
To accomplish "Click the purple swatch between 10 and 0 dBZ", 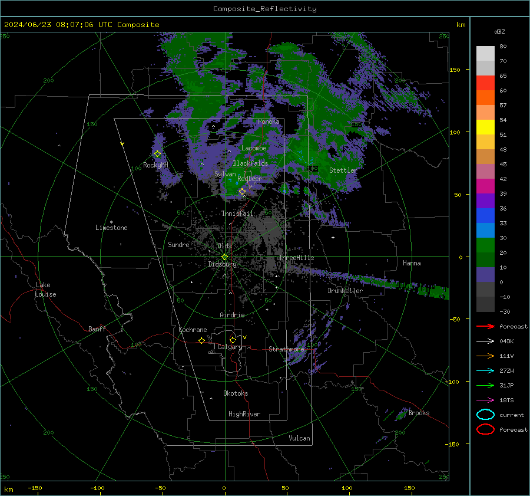I will pyautogui.click(x=485, y=274).
